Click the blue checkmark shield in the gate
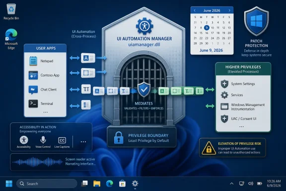 point(144,90)
